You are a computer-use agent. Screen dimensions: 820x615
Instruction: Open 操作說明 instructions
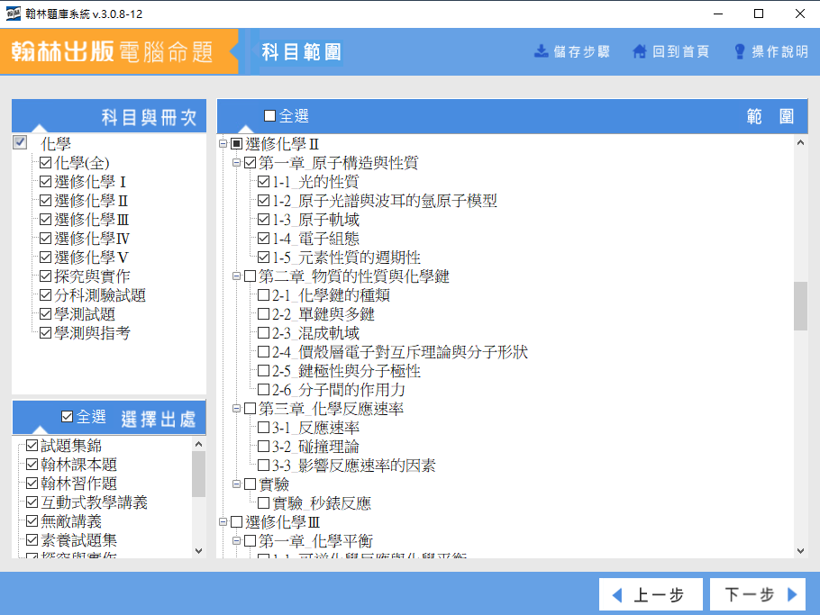coord(770,51)
